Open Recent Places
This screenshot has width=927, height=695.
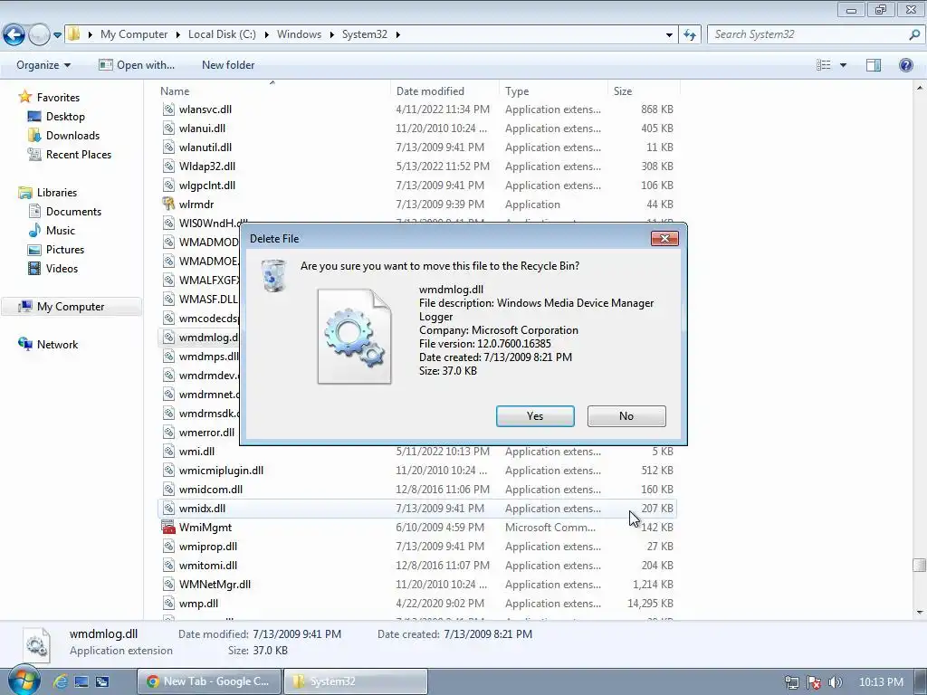pos(79,154)
